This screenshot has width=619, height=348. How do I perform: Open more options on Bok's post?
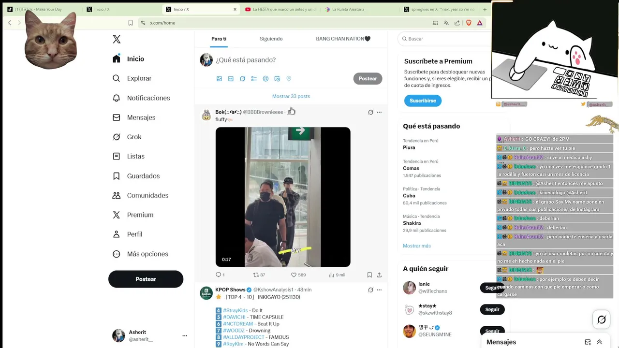coord(379,112)
